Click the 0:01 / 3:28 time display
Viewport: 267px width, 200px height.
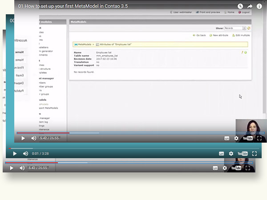point(40,154)
